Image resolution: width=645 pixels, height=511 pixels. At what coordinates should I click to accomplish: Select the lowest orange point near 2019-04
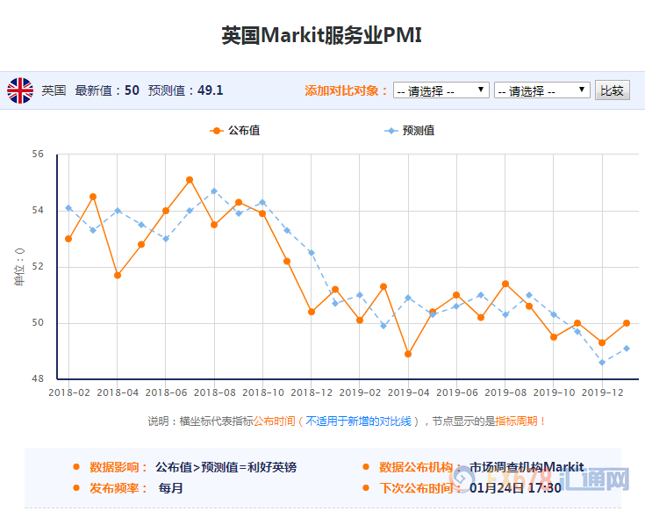point(408,354)
